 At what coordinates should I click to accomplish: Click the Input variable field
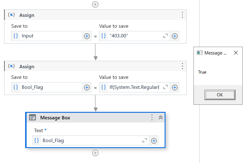(x=50, y=36)
